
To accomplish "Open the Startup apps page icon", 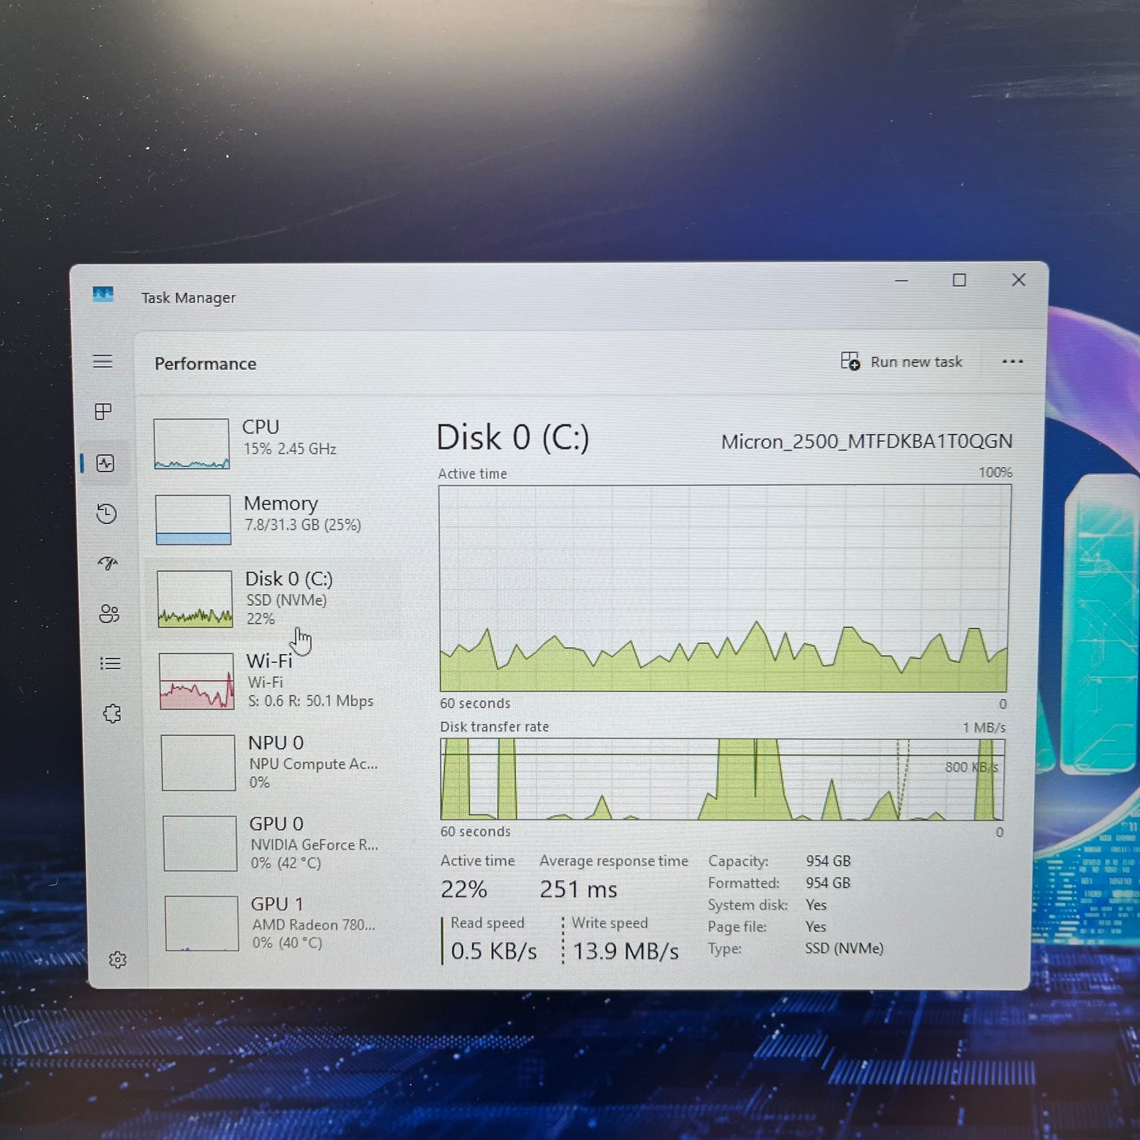I will coord(108,563).
